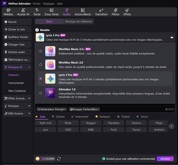Select the Edimakor 1.0 radio button
This screenshot has width=178, height=165.
click(x=41, y=93)
